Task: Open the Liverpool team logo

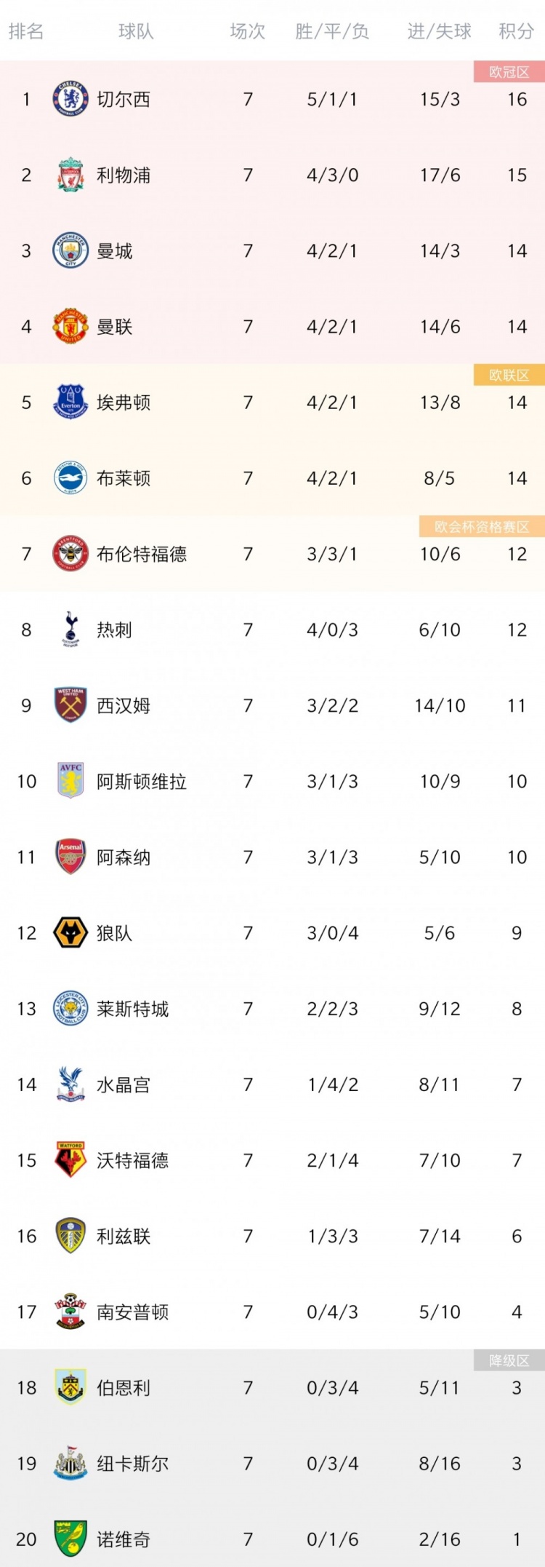Action: [x=70, y=175]
